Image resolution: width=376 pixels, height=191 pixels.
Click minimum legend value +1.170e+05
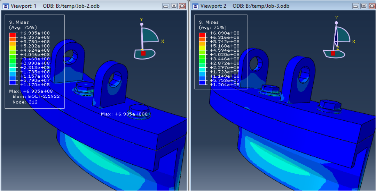pyautogui.click(x=35, y=85)
